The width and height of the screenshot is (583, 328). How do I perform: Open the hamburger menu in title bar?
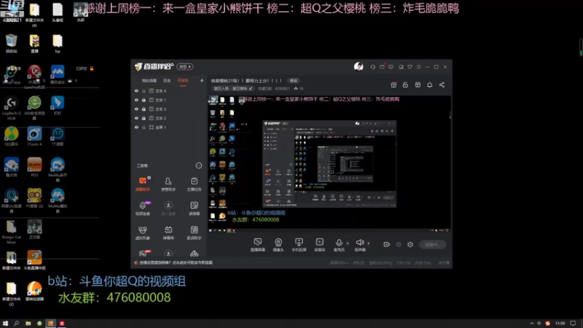click(418, 67)
